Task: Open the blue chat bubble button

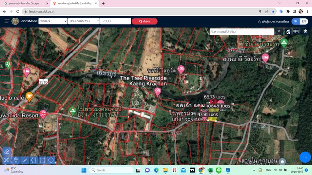Action: (x=305, y=157)
